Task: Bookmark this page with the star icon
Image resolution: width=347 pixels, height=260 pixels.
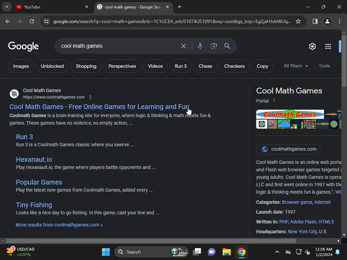Action: [298, 21]
